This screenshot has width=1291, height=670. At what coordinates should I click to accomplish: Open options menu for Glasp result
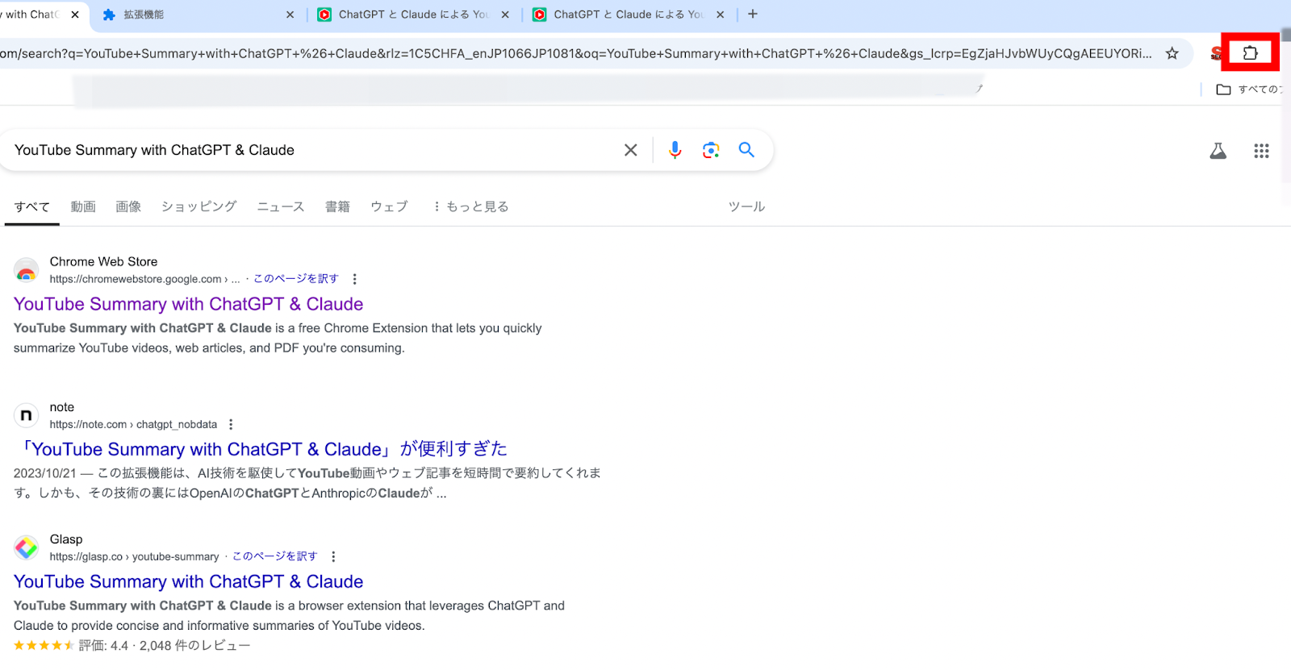[333, 556]
